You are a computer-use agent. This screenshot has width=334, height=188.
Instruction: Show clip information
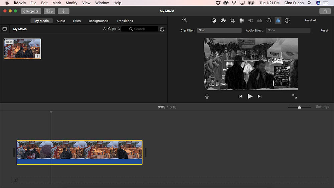tap(287, 20)
